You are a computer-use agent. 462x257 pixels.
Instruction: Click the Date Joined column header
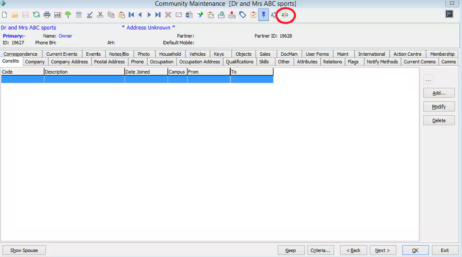(146, 72)
